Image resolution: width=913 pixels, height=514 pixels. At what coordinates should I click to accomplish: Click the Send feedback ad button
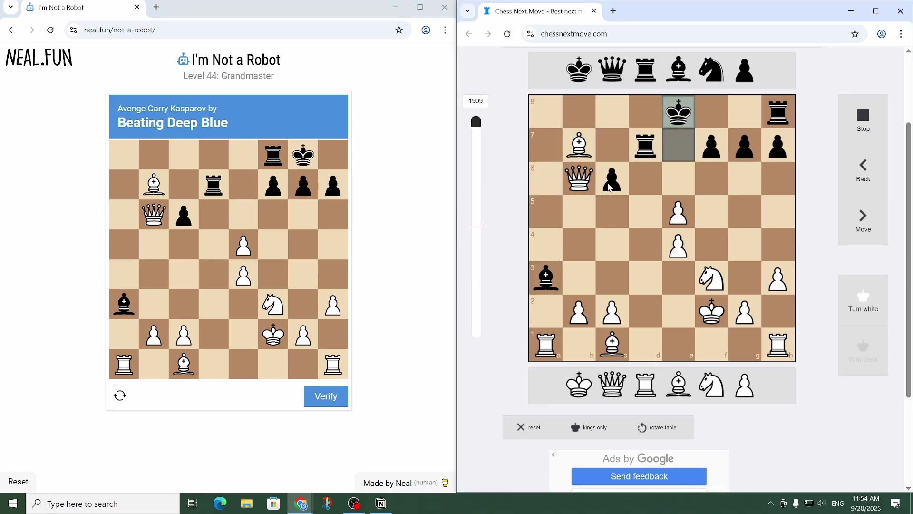(x=639, y=476)
